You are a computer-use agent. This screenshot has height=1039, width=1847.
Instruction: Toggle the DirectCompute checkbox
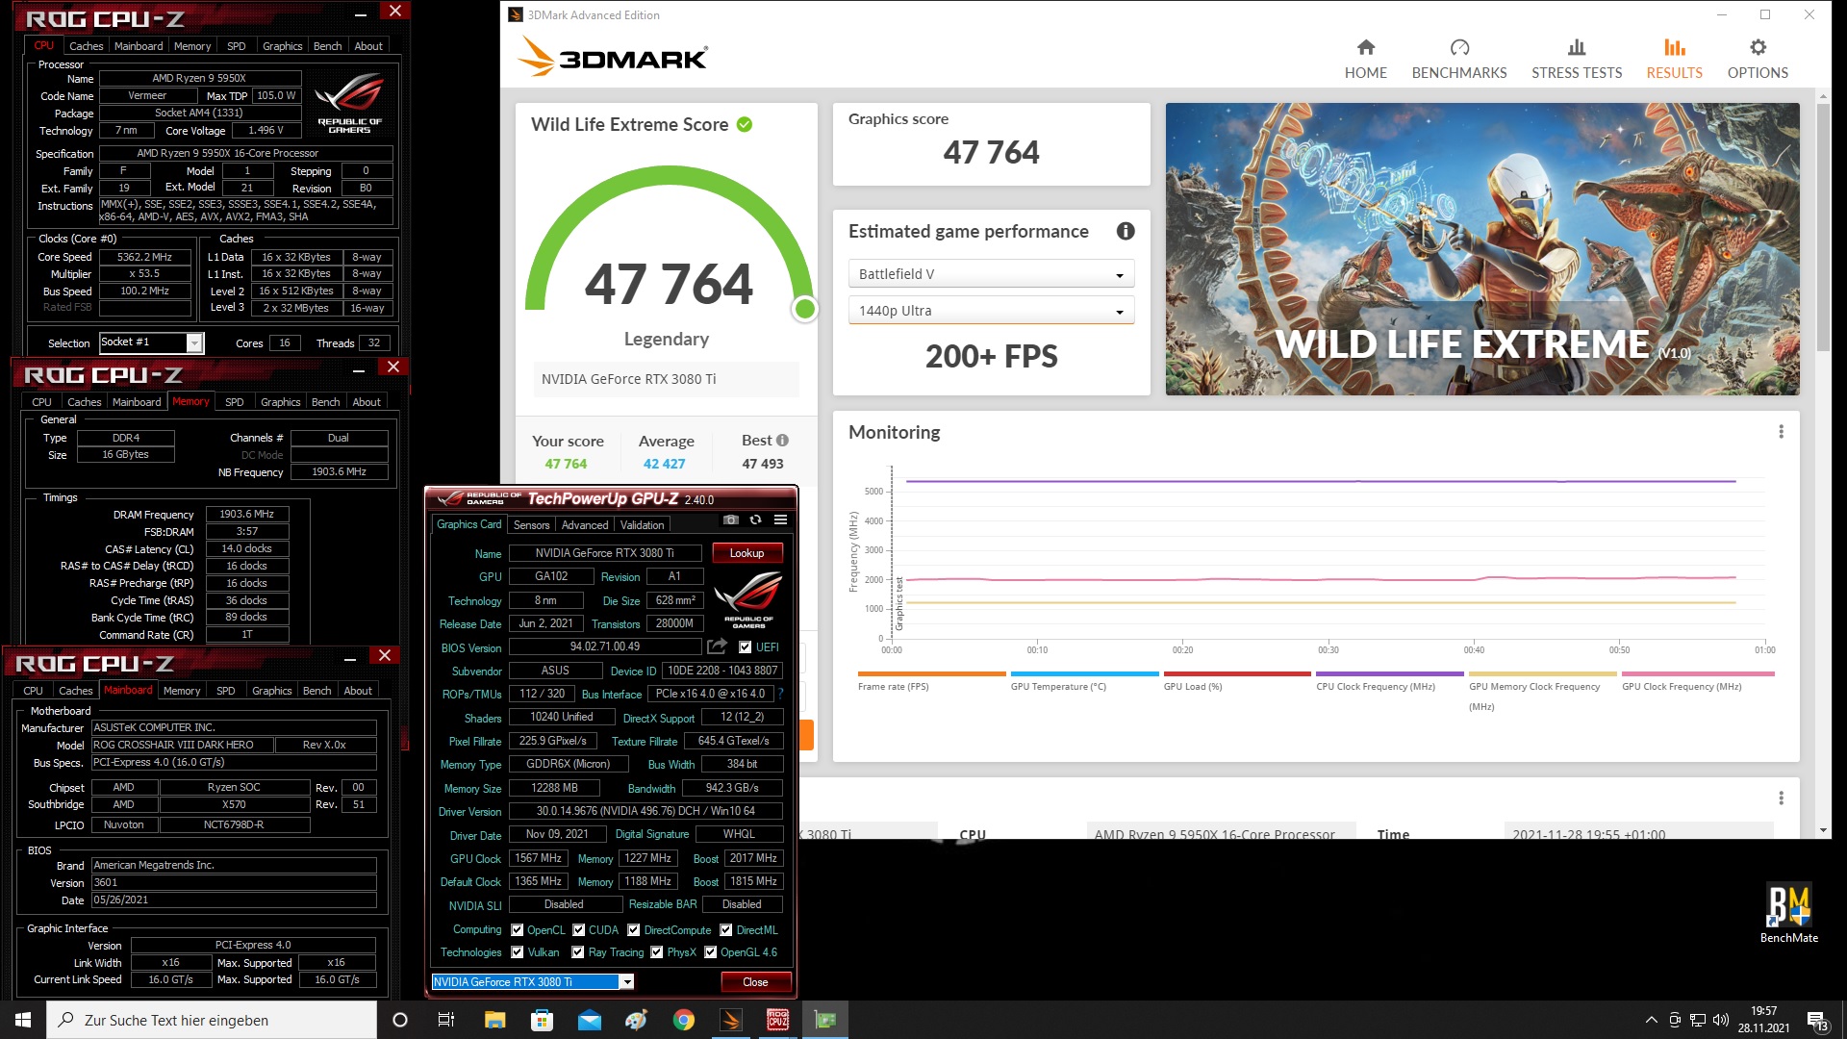(x=633, y=929)
